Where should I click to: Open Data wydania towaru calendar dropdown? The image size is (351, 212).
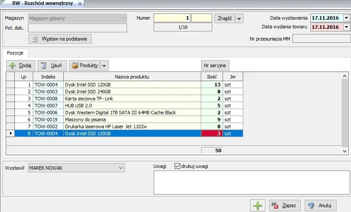pos(347,27)
